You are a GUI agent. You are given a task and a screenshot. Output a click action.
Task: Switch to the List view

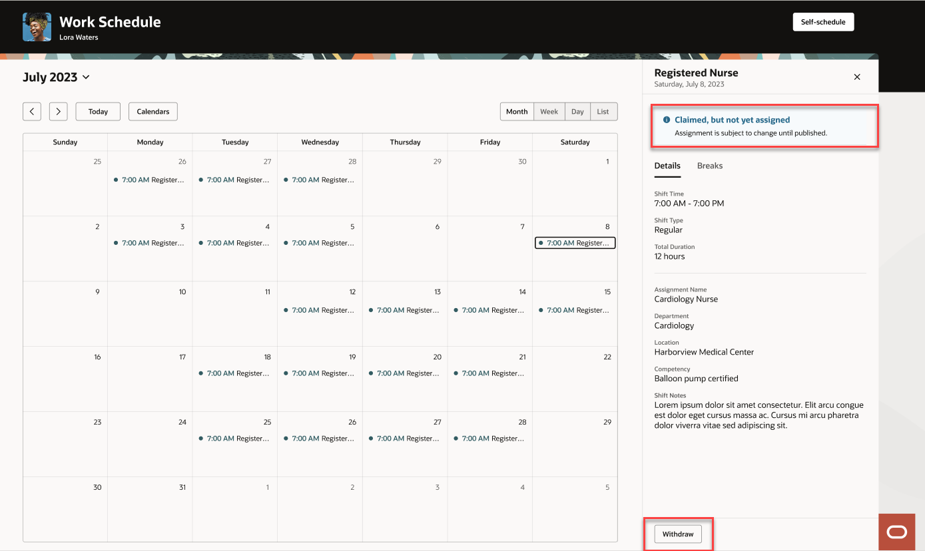tap(603, 111)
